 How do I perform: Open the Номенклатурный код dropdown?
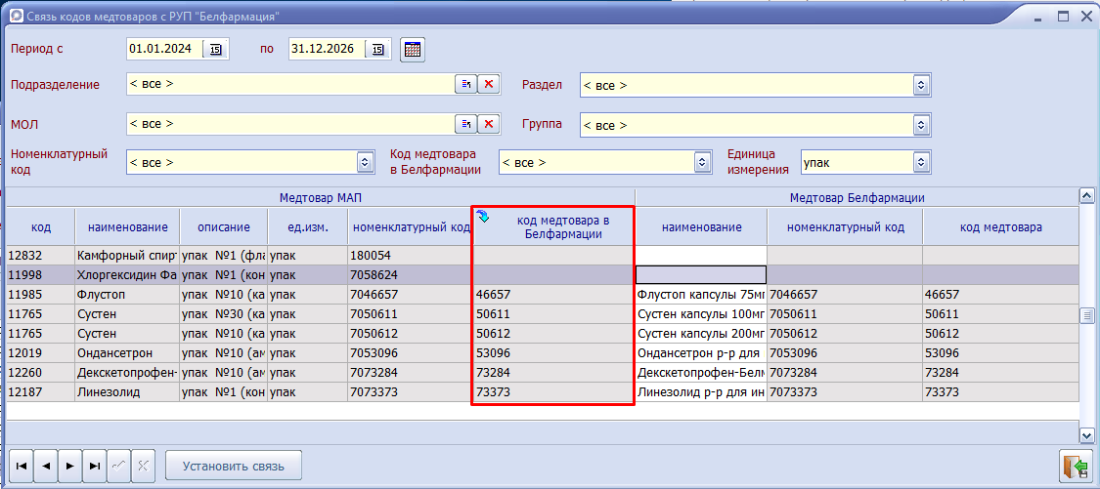pyautogui.click(x=366, y=162)
